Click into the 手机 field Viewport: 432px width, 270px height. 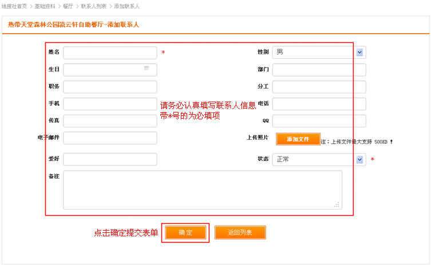click(x=110, y=104)
